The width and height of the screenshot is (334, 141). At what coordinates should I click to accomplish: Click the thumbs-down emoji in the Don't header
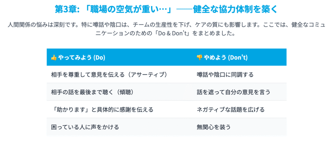[199, 57]
